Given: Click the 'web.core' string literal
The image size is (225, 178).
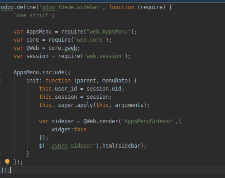Looking at the screenshot, I should (90, 40).
